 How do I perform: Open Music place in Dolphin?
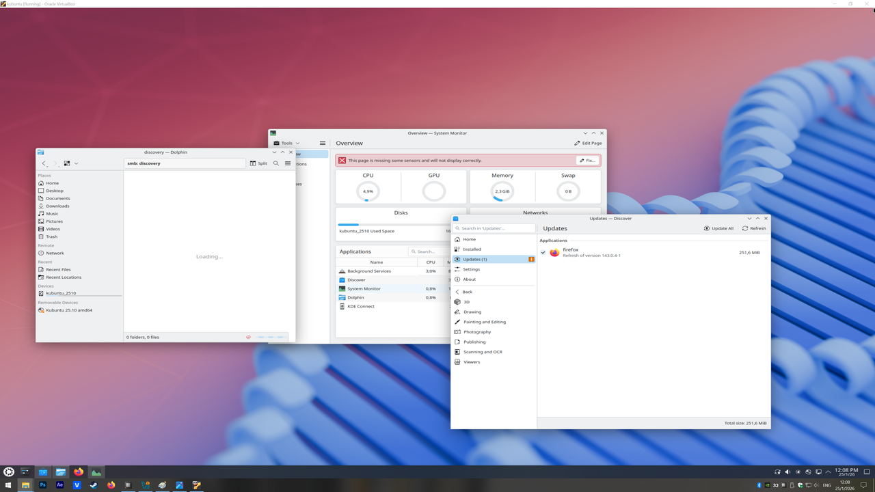click(x=79, y=214)
